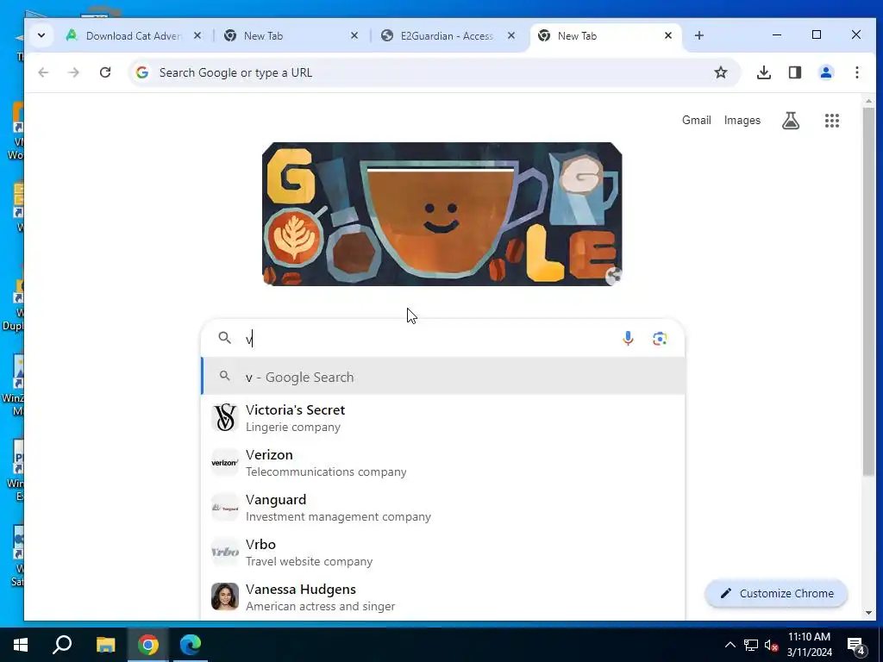Open Google apps grid
The image size is (883, 662).
point(832,120)
